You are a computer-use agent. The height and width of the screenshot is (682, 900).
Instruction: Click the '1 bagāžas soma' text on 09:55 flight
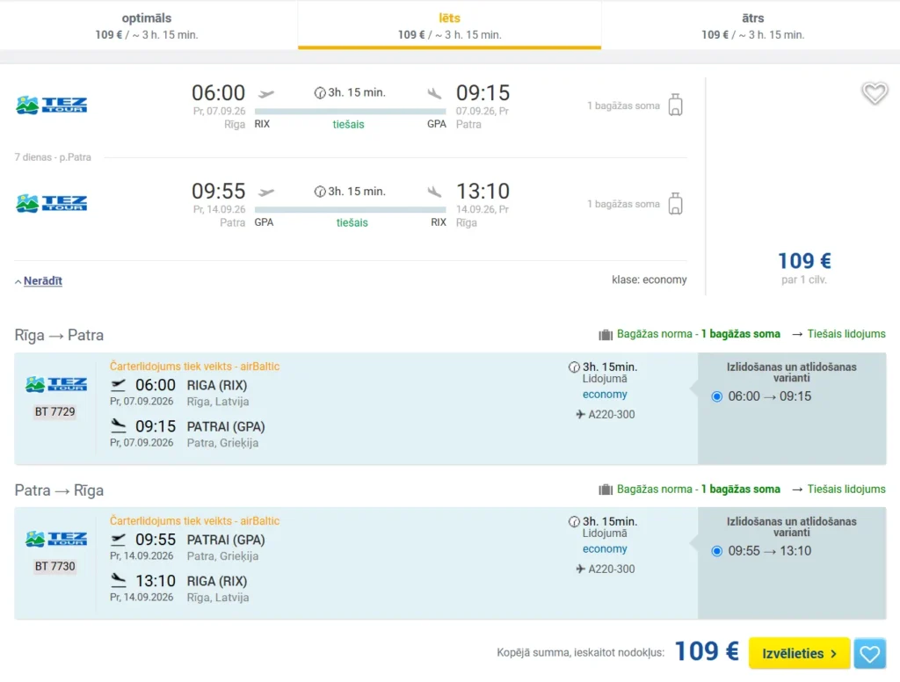(623, 204)
